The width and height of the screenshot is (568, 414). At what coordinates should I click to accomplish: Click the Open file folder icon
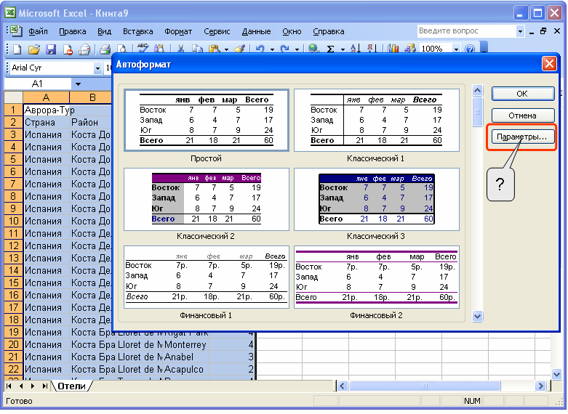[x=34, y=49]
